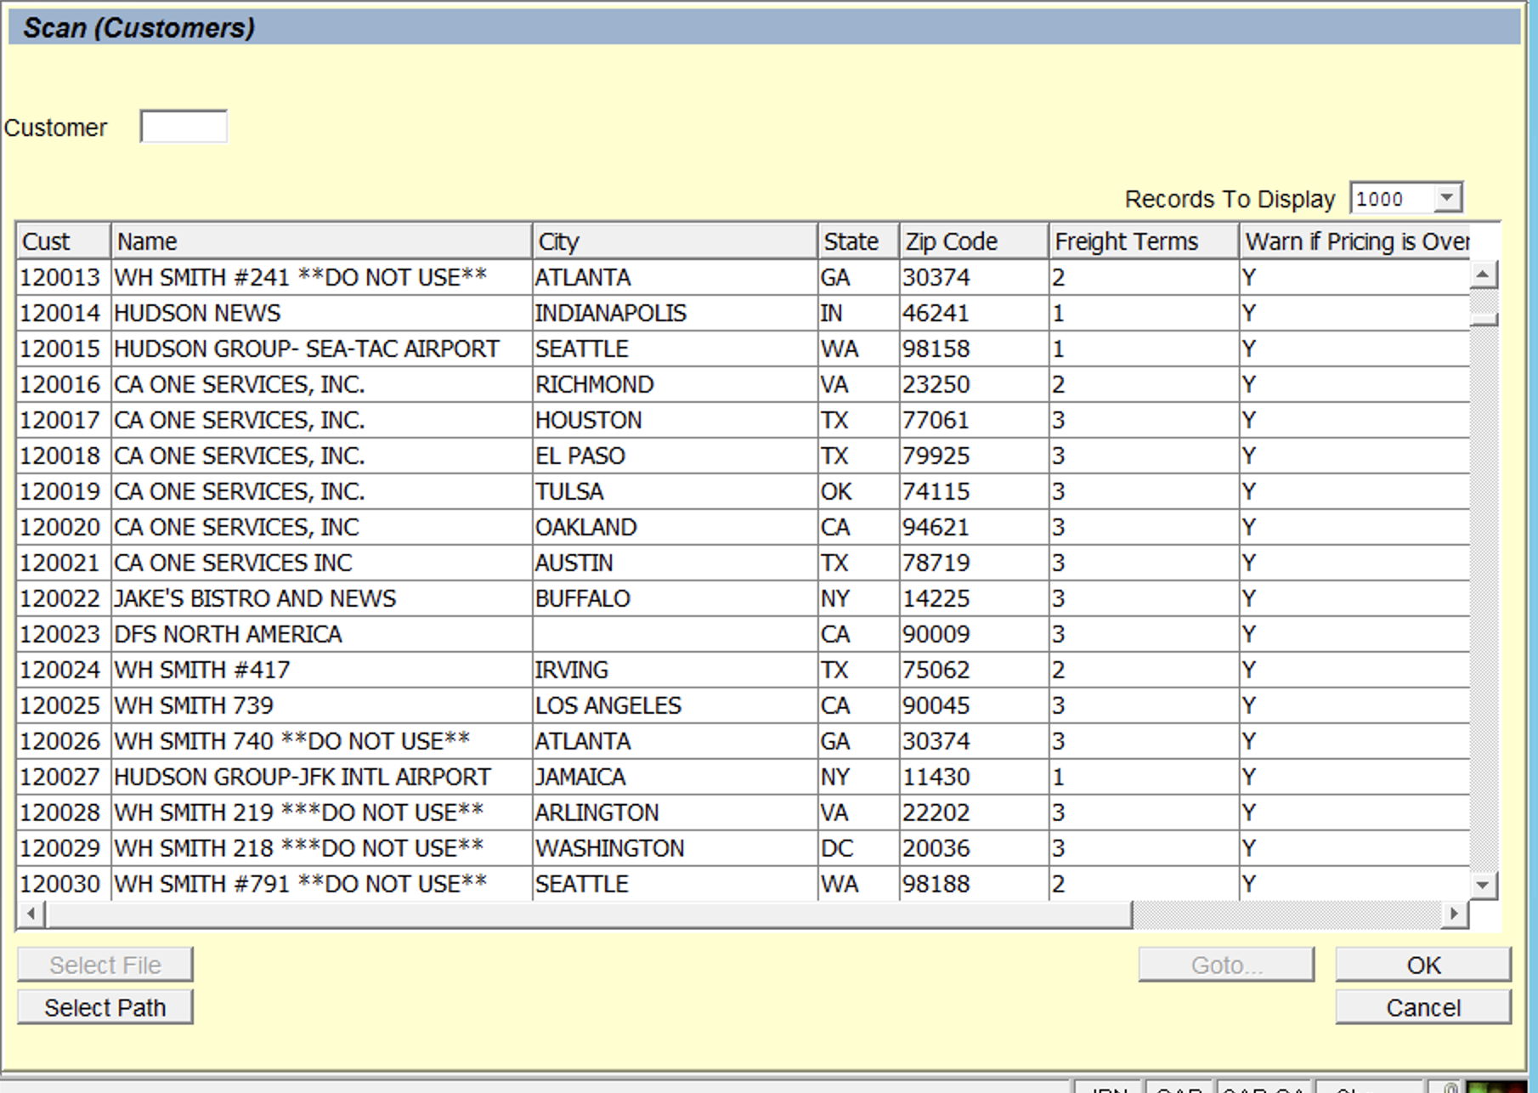
Task: Click the State column header
Action: pyautogui.click(x=857, y=241)
